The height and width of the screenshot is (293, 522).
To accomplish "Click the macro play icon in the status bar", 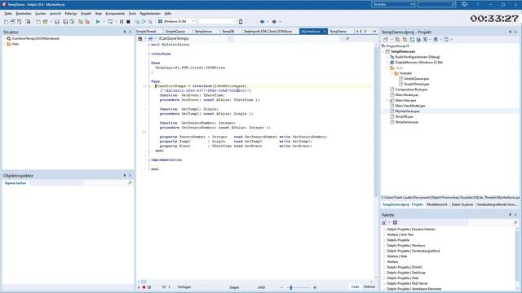I will coord(139,287).
